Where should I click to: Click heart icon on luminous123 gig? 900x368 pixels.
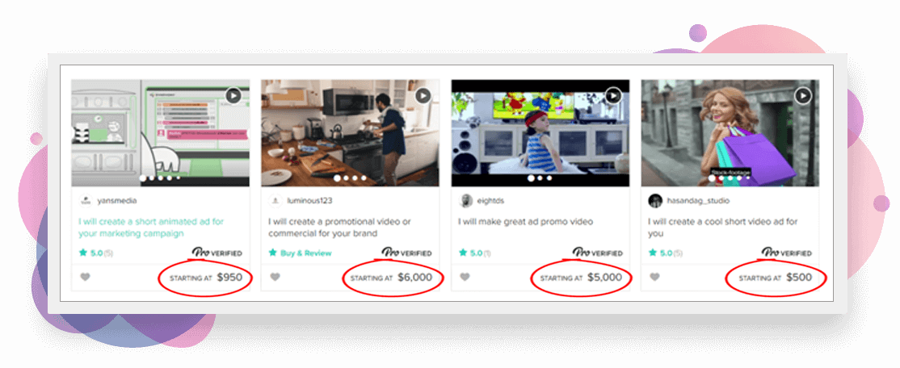coord(275,278)
